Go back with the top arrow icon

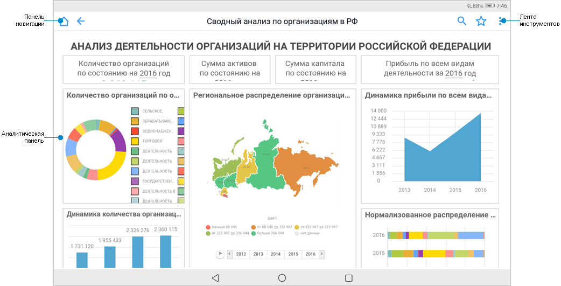pyautogui.click(x=81, y=21)
